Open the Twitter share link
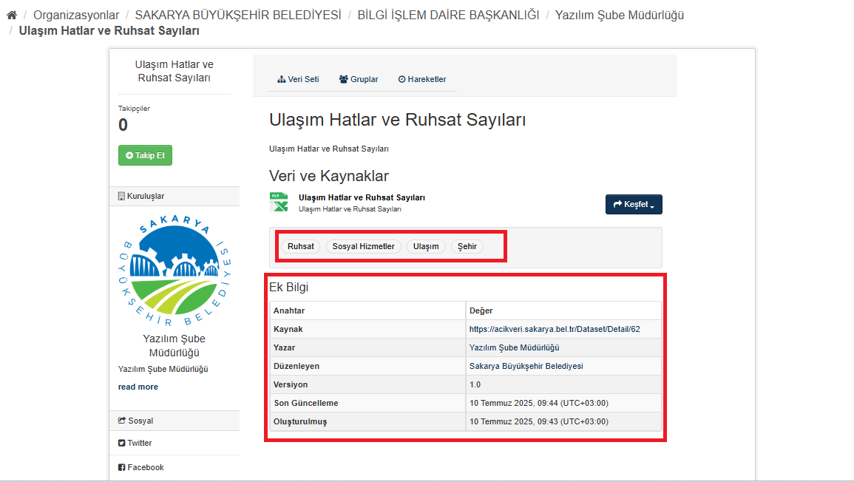This screenshot has width=854, height=482. coord(139,443)
